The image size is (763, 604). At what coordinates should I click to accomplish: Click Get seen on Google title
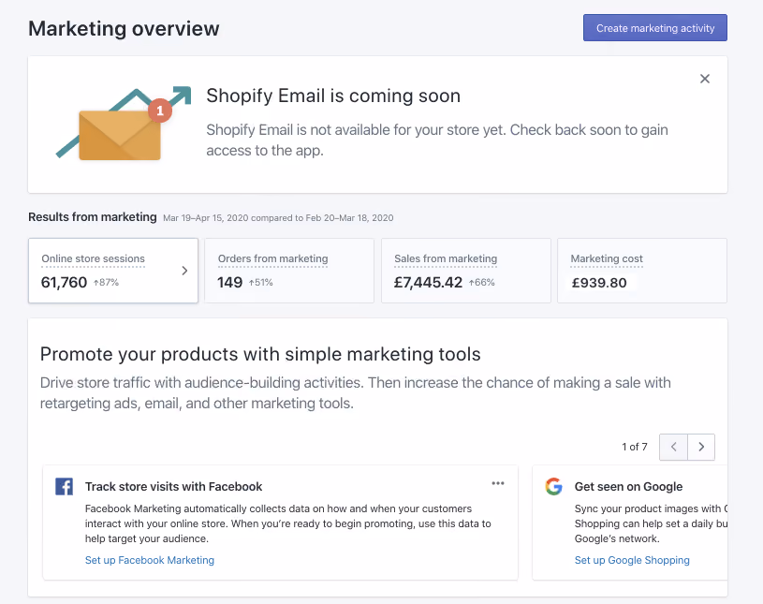pyautogui.click(x=628, y=487)
